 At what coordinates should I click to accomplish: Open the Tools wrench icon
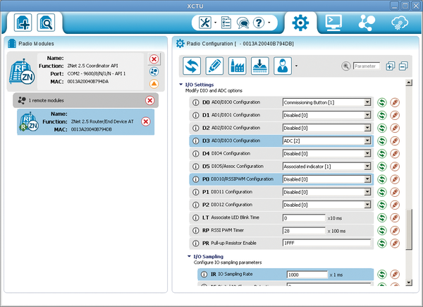(205, 23)
